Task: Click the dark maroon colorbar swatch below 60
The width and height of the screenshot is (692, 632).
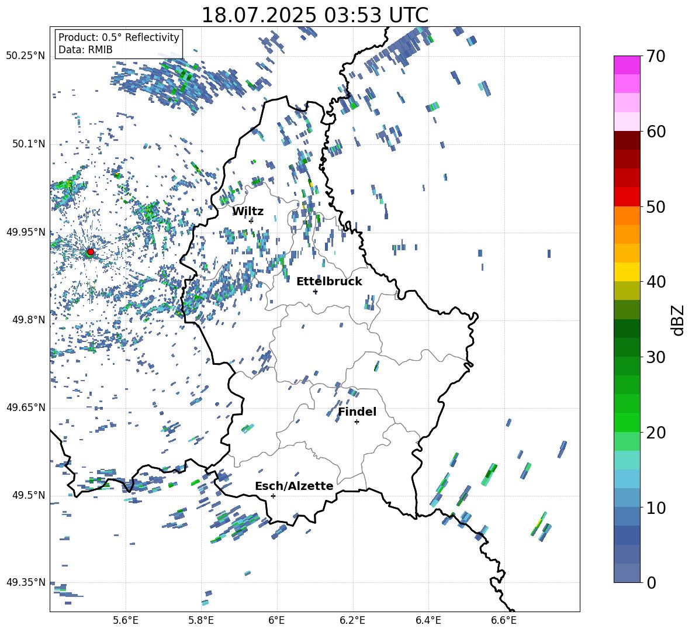Action: pos(627,140)
